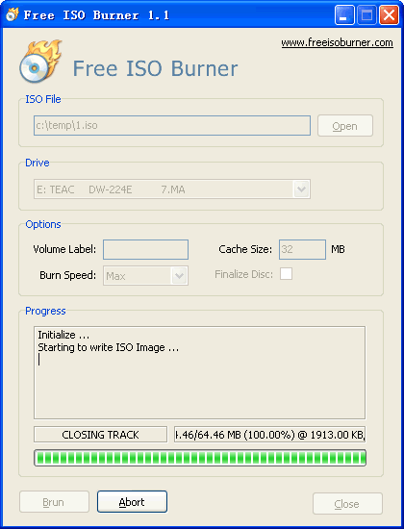Minimize the Free ISO Burner window
This screenshot has width=404, height=529.
(344, 15)
